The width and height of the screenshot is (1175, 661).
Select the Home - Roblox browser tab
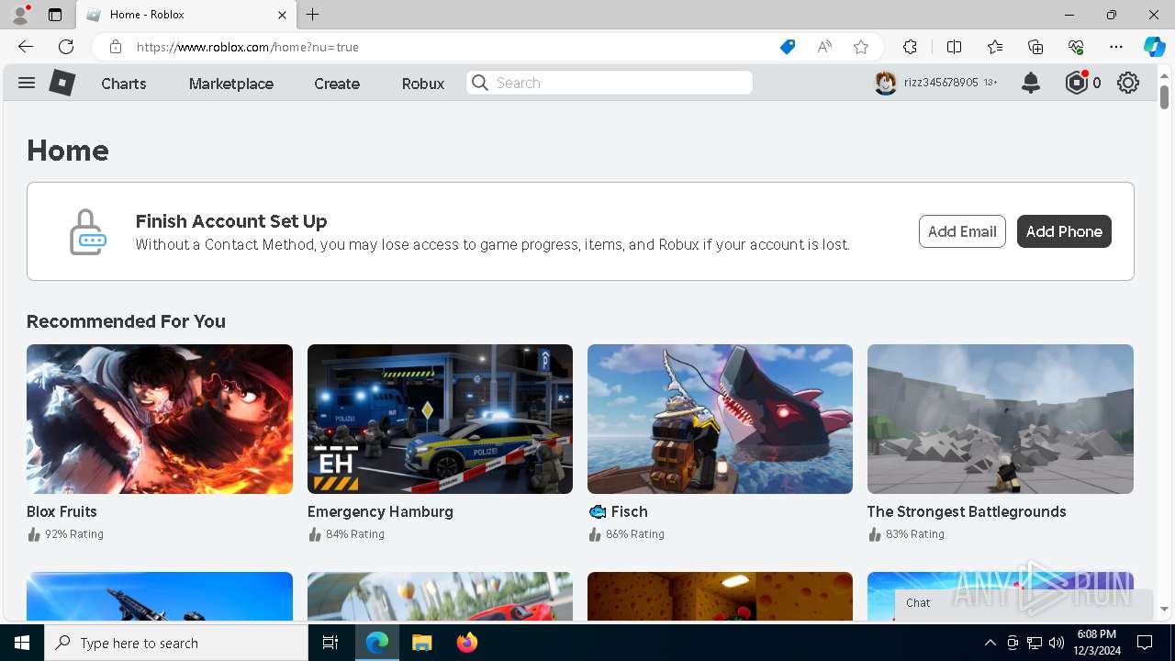click(x=186, y=15)
